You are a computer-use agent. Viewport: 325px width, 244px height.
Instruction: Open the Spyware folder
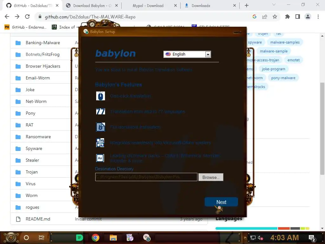tap(34, 148)
